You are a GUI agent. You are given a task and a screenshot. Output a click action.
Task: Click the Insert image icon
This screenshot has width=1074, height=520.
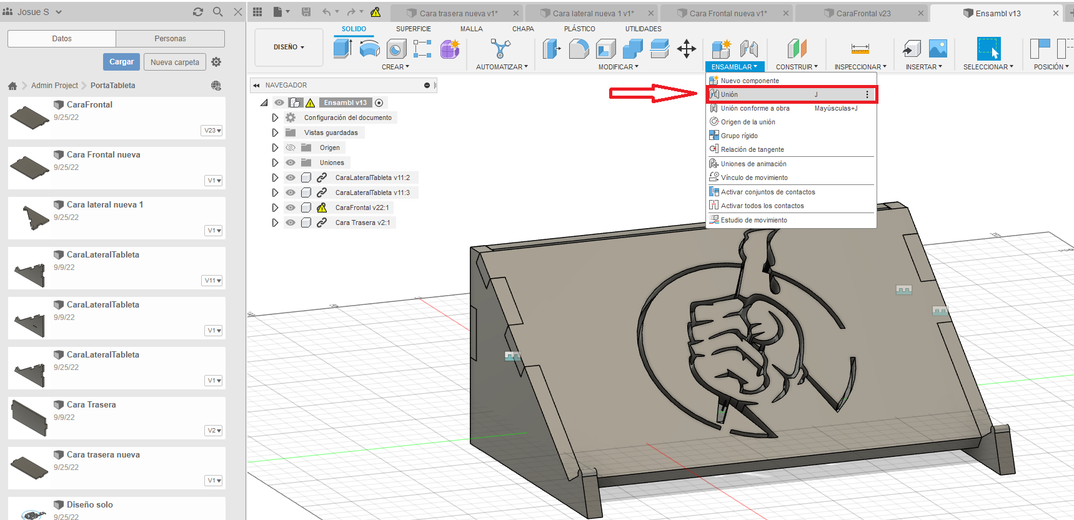coord(938,48)
